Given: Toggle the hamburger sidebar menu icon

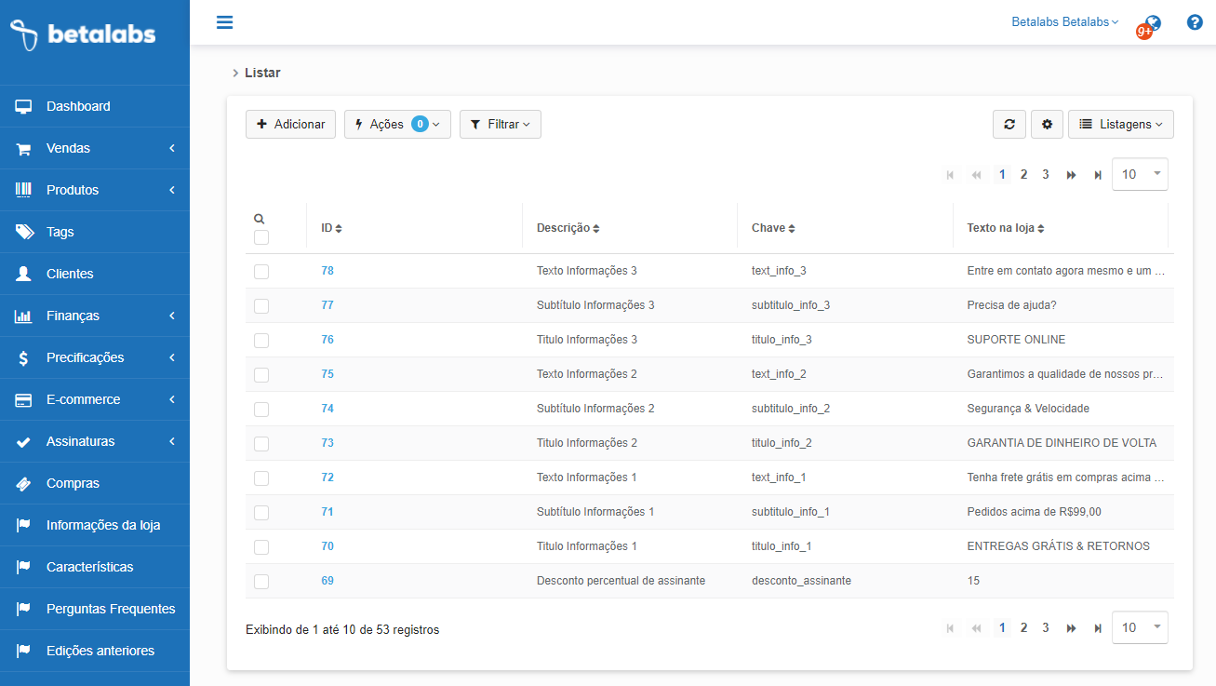Looking at the screenshot, I should [224, 22].
